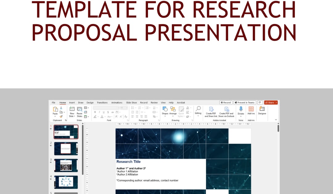Open the Slide Show menu

click(x=131, y=103)
